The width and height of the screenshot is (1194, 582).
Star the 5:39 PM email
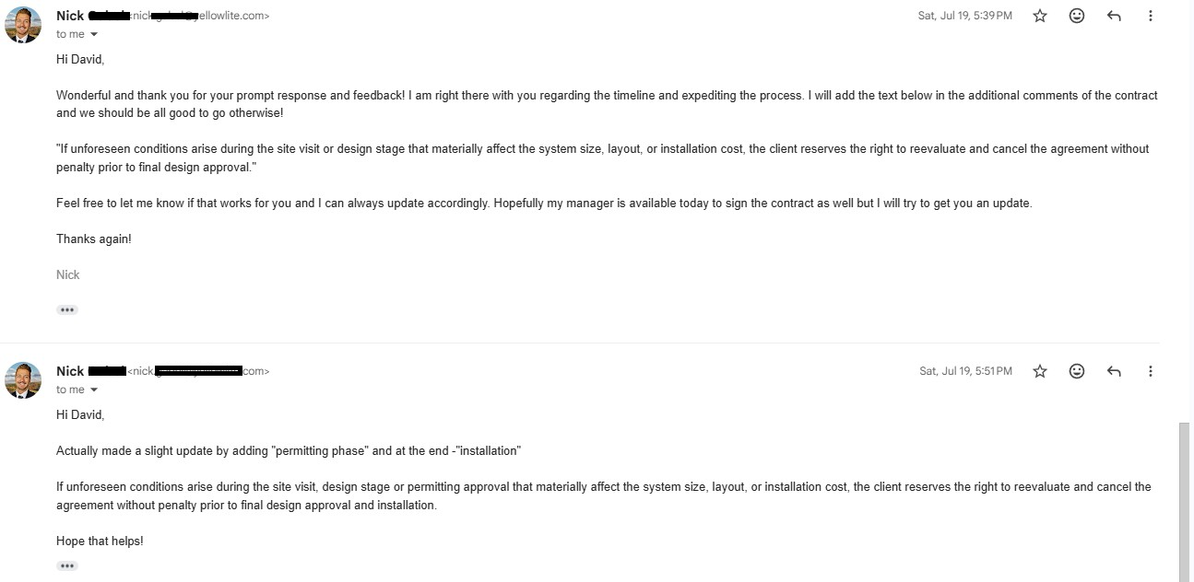1040,16
